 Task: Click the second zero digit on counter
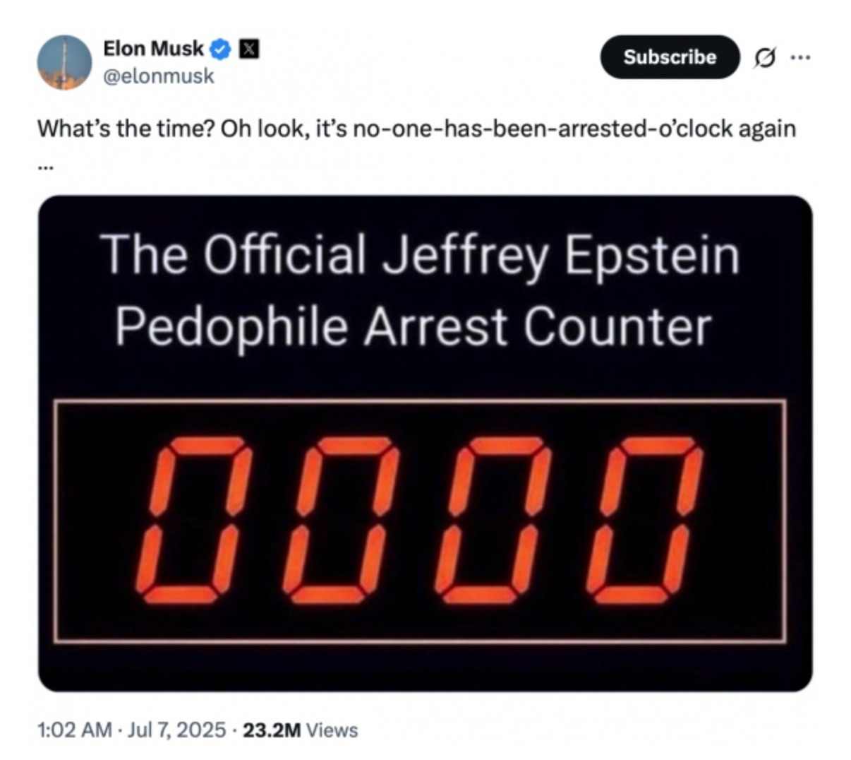click(x=342, y=521)
